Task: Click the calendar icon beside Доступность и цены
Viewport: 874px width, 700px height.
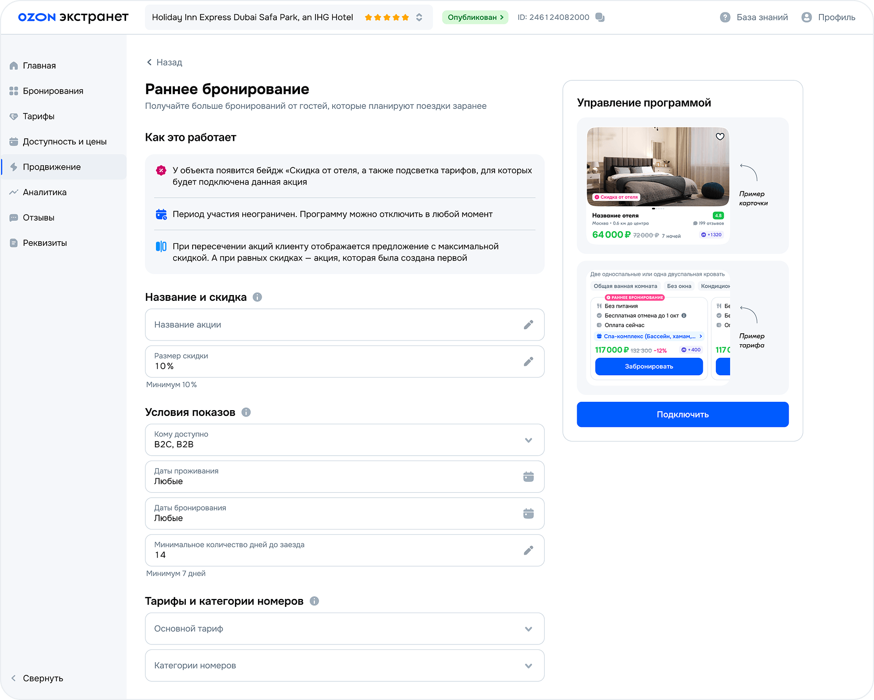Action: [14, 142]
